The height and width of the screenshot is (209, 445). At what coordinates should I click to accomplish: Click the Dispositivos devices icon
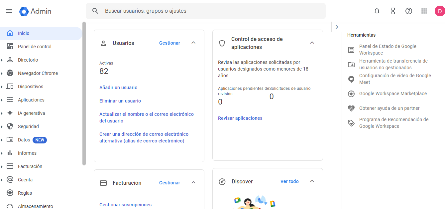(10, 87)
